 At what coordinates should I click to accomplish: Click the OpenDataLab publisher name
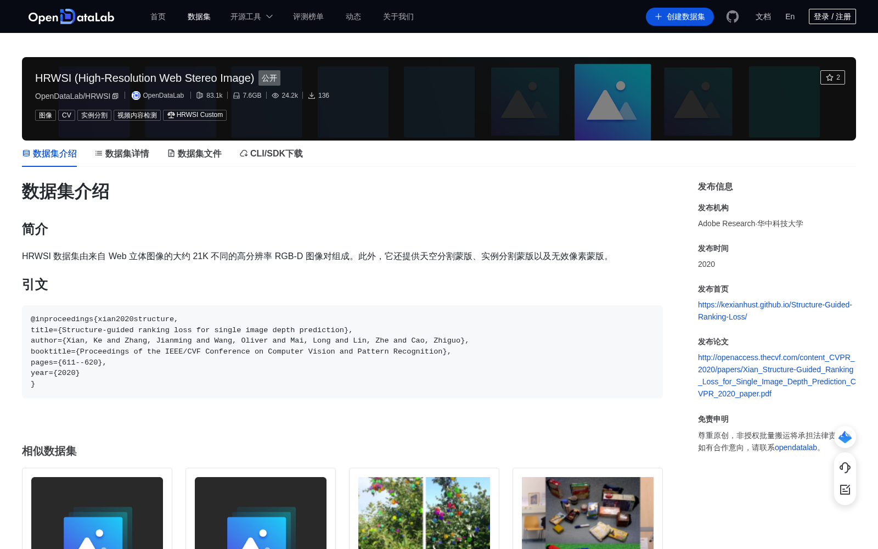coord(164,96)
